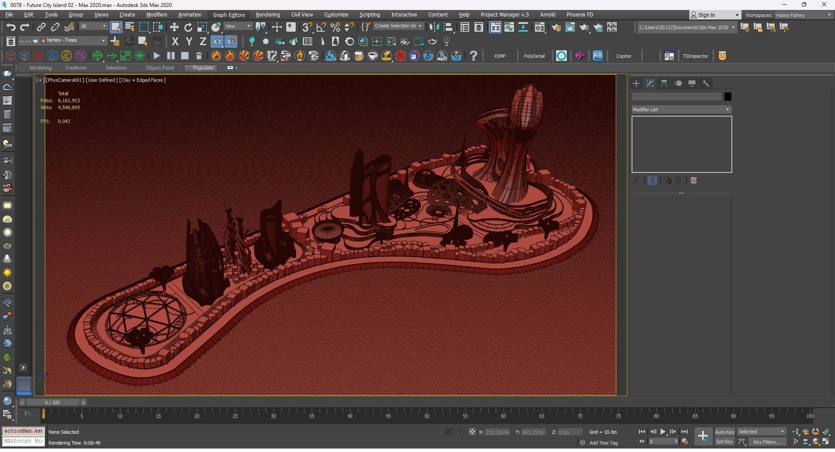Open the Display panel tab
Image resolution: width=835 pixels, height=452 pixels.
coord(692,83)
